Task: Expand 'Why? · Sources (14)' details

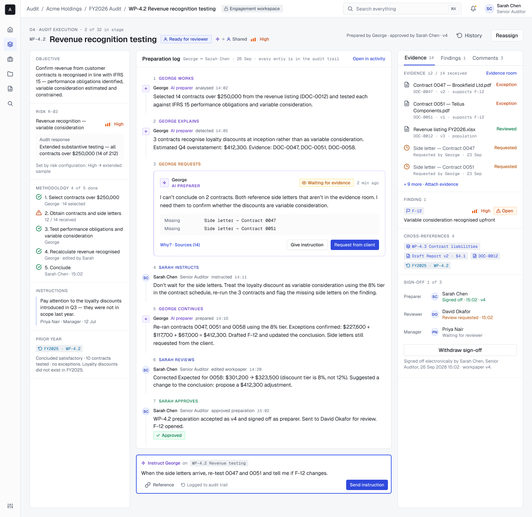Action: point(180,245)
